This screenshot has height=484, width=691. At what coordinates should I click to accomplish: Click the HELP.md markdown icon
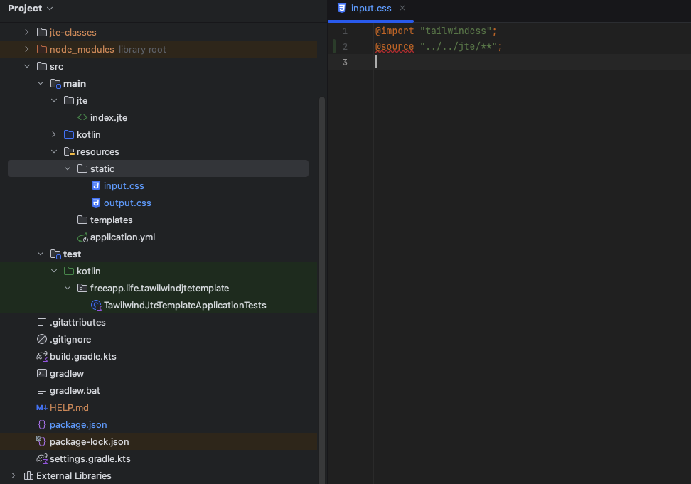point(42,408)
